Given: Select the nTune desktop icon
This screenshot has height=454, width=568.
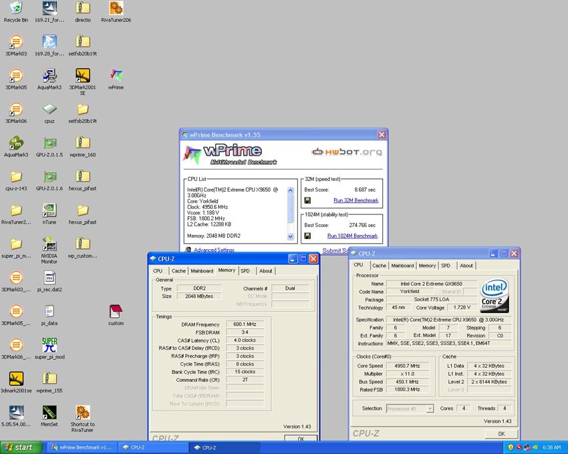Looking at the screenshot, I should click(x=49, y=210).
